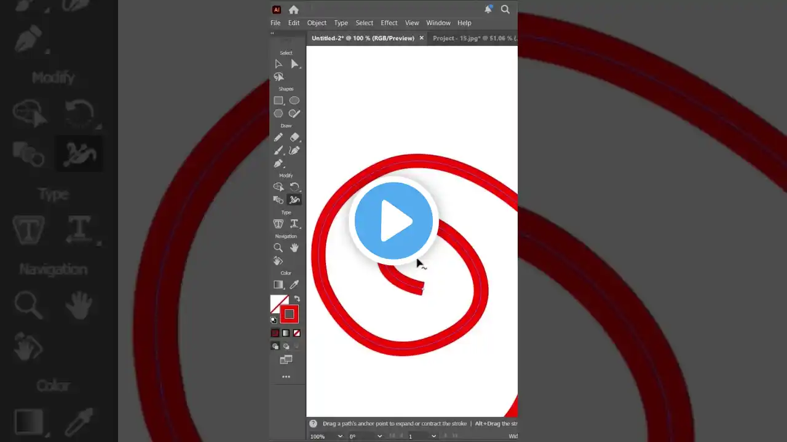This screenshot has width=787, height=442.
Task: Swap fill and stroke colors
Action: (297, 299)
